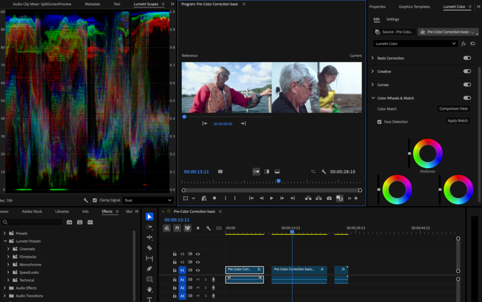Viewport: 482px width, 302px height.
Task: Hide the V1 track with the eye icon
Action: pyautogui.click(x=198, y=271)
